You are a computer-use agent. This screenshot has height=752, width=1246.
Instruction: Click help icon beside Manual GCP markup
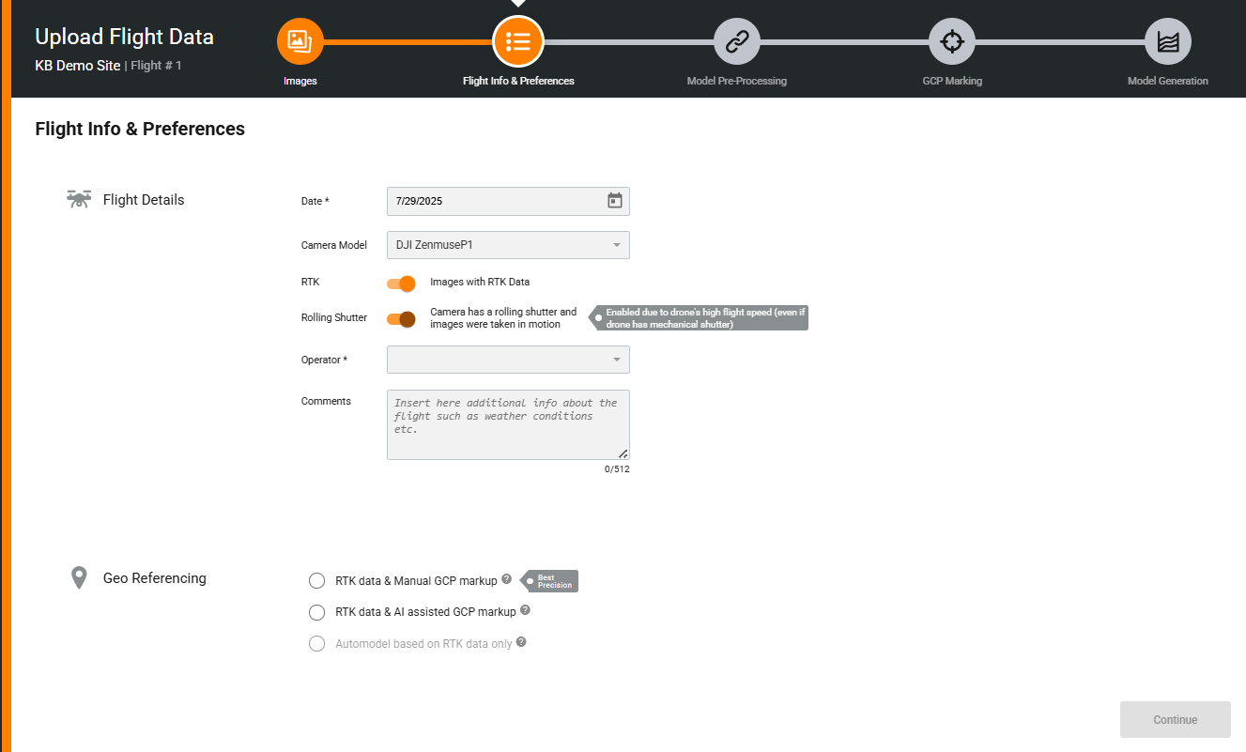507,579
